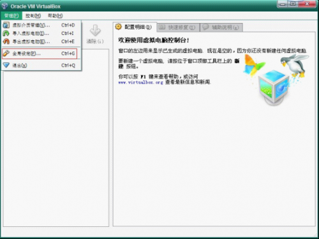Image resolution: width=319 pixels, height=239 pixels.
Task: Click the wrench icon for global settings
Action: tap(6, 54)
